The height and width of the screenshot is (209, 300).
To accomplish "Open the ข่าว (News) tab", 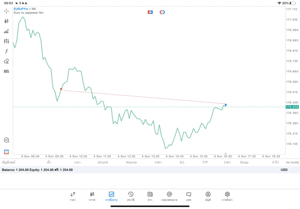I will 150,195.
